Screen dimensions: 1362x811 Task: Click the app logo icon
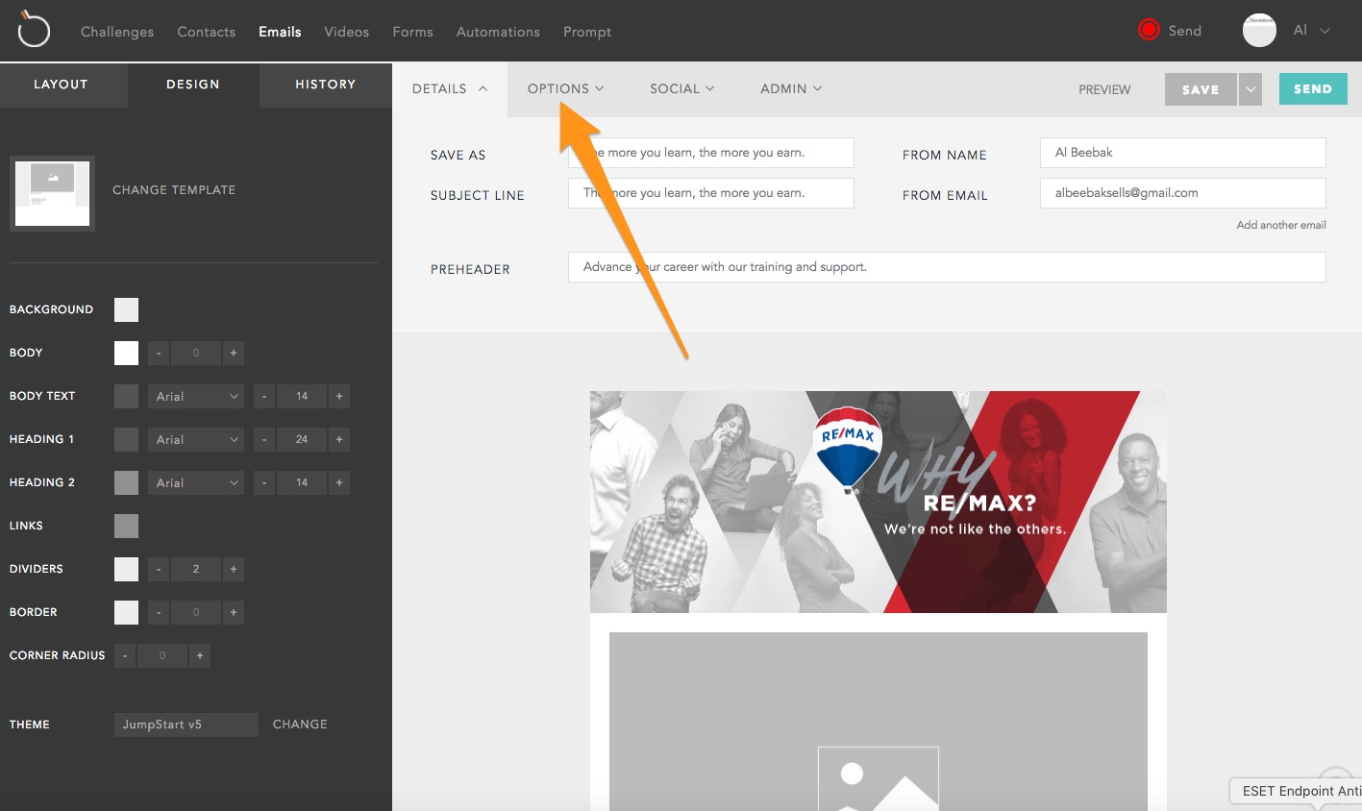click(34, 30)
